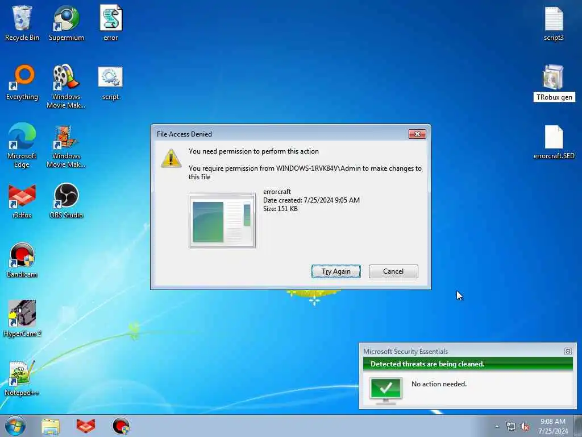Select the Windows Movie Maker shortcut beside Edge

click(66, 145)
